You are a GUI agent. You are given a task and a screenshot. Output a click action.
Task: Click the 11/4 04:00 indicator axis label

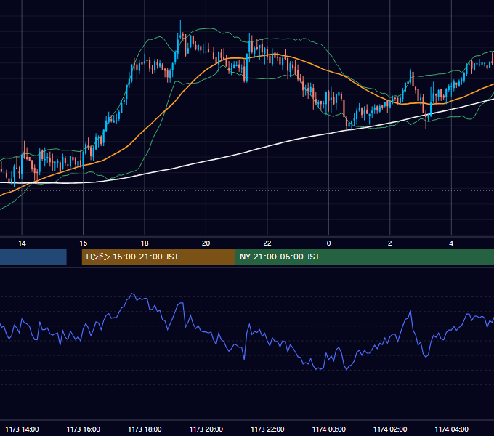pyautogui.click(x=451, y=429)
